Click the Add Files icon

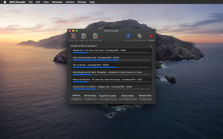(x=84, y=36)
